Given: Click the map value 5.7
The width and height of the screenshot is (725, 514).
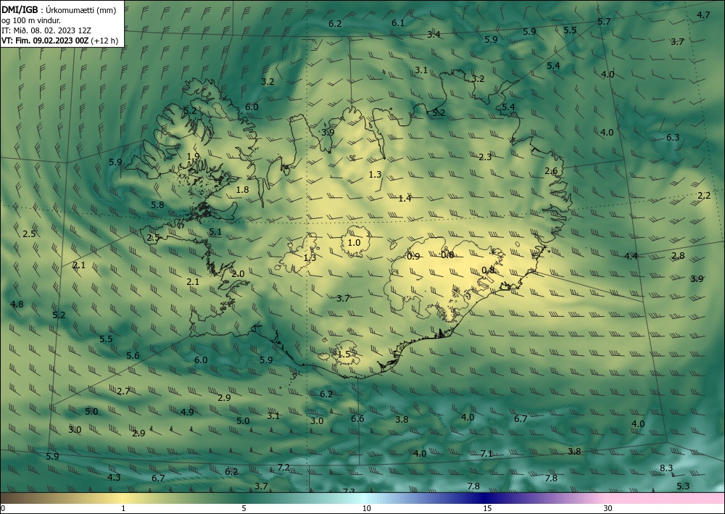Looking at the screenshot, I should [604, 21].
